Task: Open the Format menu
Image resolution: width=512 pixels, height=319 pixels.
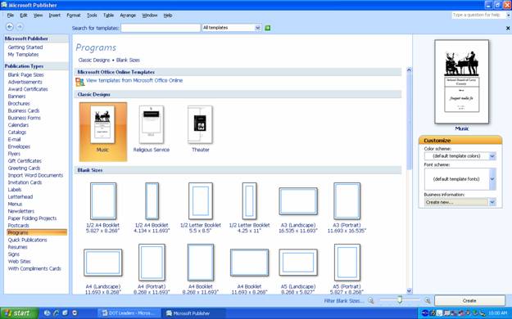Action: 74,16
